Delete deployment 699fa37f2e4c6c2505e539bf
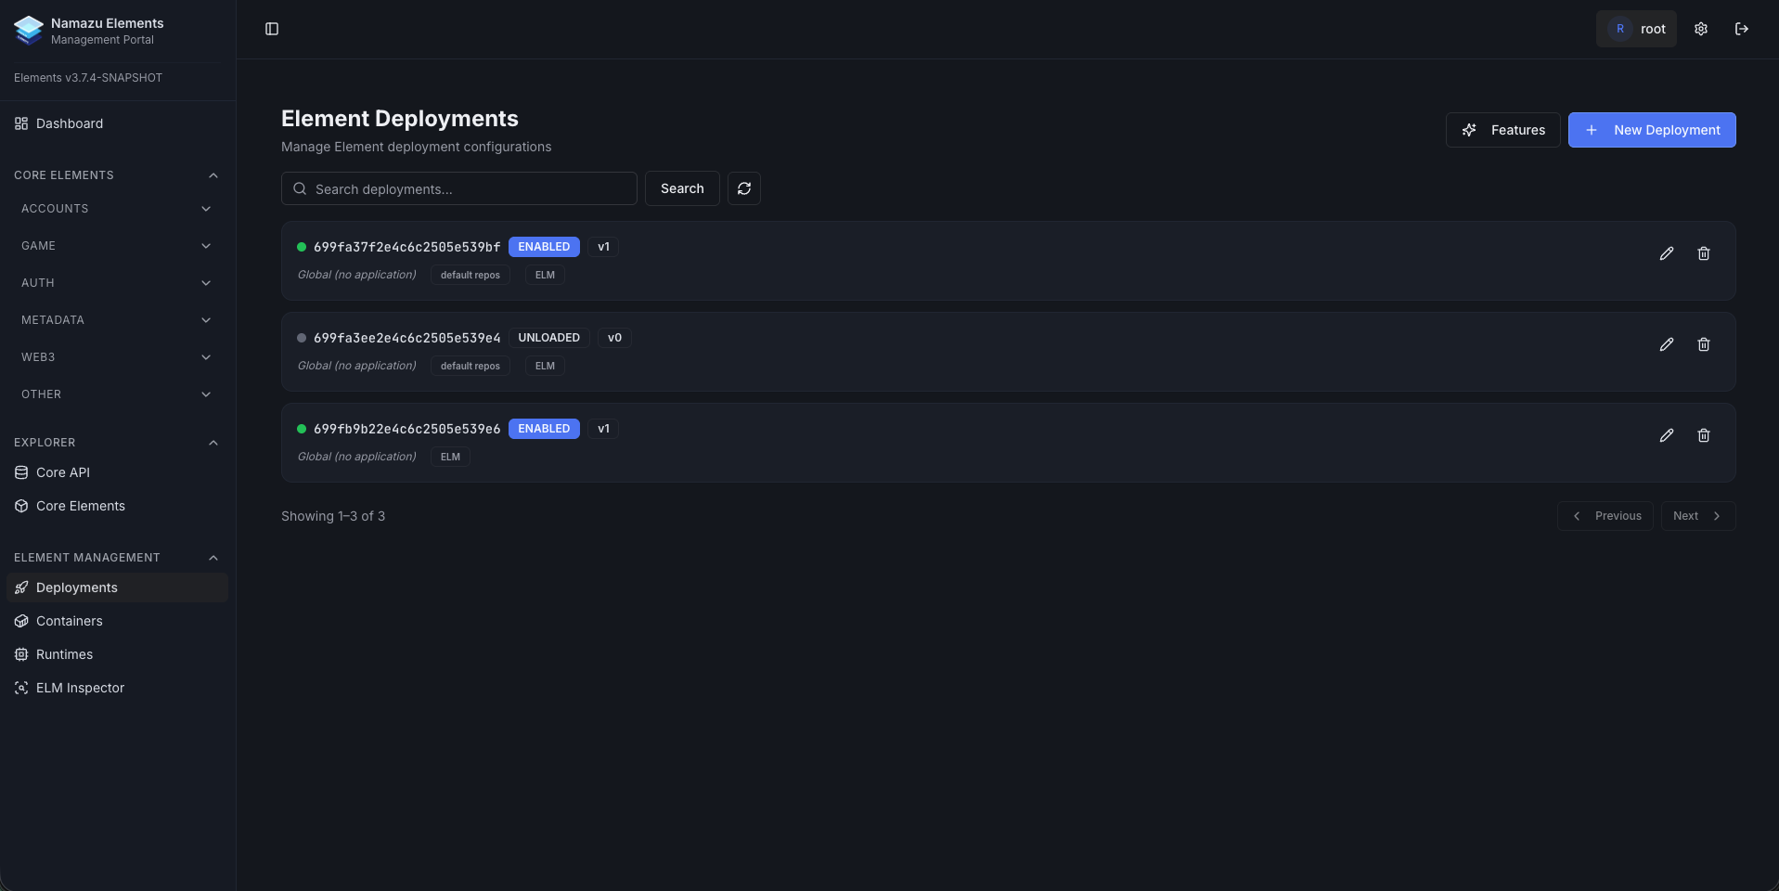The height and width of the screenshot is (891, 1779). coord(1703,253)
